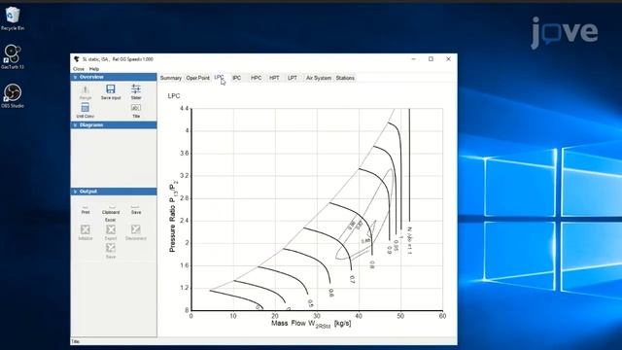Image resolution: width=622 pixels, height=350 pixels.
Task: Click the Excel Initialize icon
Action: 86,229
